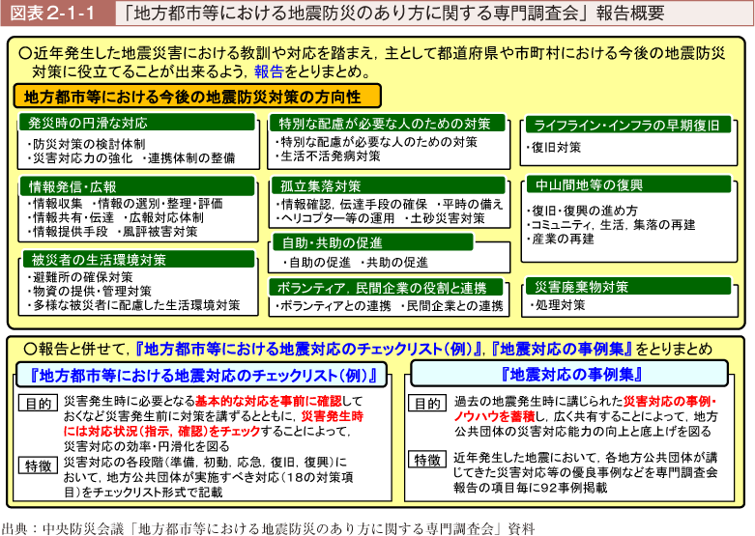Click the 広報対応体制 item
The width and height of the screenshot is (755, 536).
164,217
